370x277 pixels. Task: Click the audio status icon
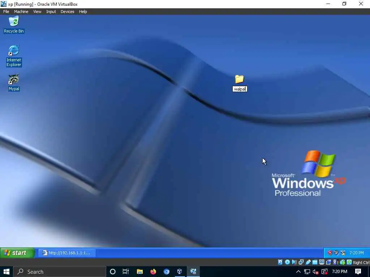(294, 262)
